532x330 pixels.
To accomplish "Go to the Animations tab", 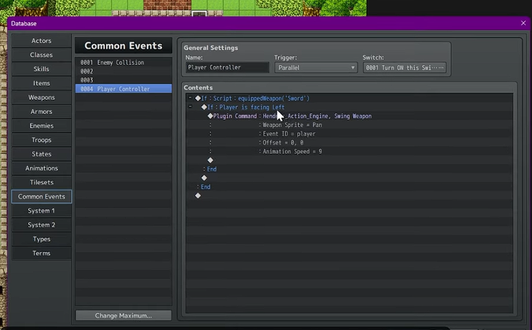I will pos(42,168).
